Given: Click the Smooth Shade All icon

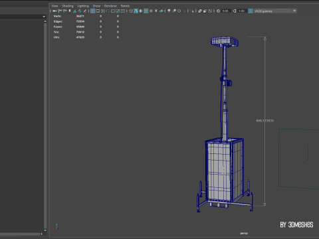Looking at the screenshot, I should 136,11.
